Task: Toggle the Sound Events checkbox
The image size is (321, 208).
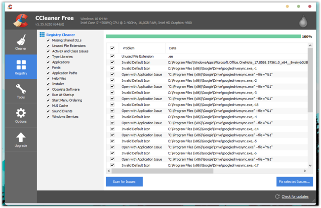Action: [x=48, y=111]
